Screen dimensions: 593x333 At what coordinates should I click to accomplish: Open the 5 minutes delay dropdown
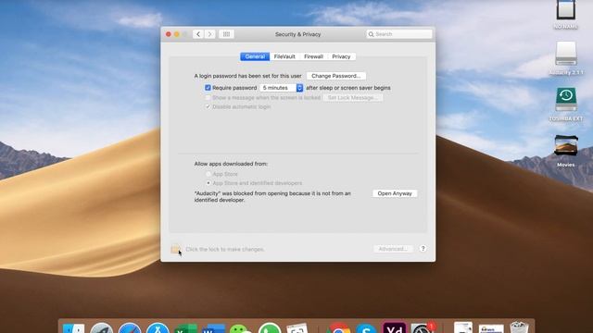[x=282, y=88]
